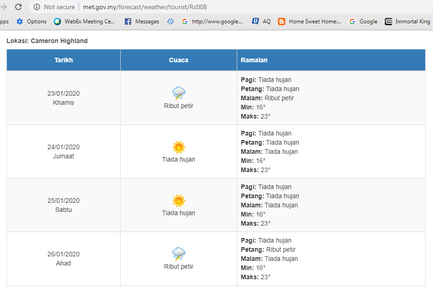Screen dimensions: 433x287
Task: Open the Immortal King bookmark
Action: pyautogui.click(x=408, y=22)
